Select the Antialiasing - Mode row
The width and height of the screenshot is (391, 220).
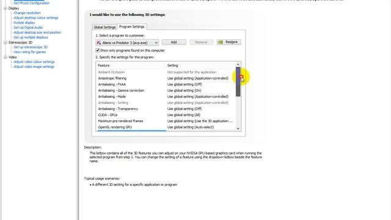coord(166,97)
